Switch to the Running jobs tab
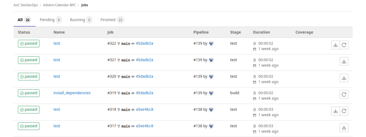Screen dimensions: 366x137 (81, 20)
